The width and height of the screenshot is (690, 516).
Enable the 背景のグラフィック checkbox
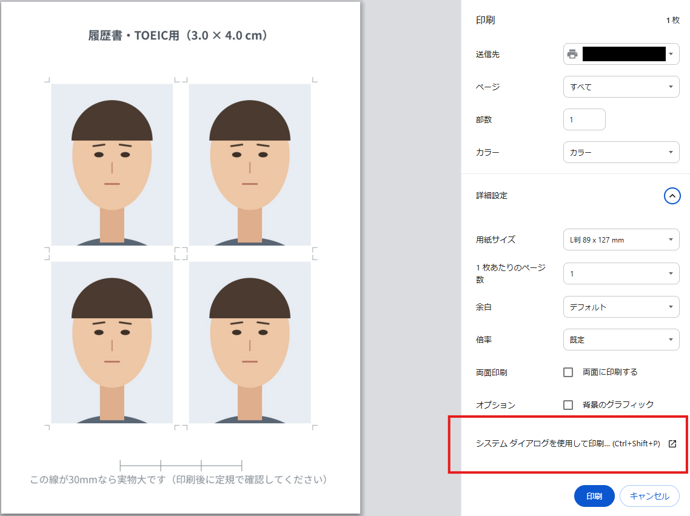568,404
